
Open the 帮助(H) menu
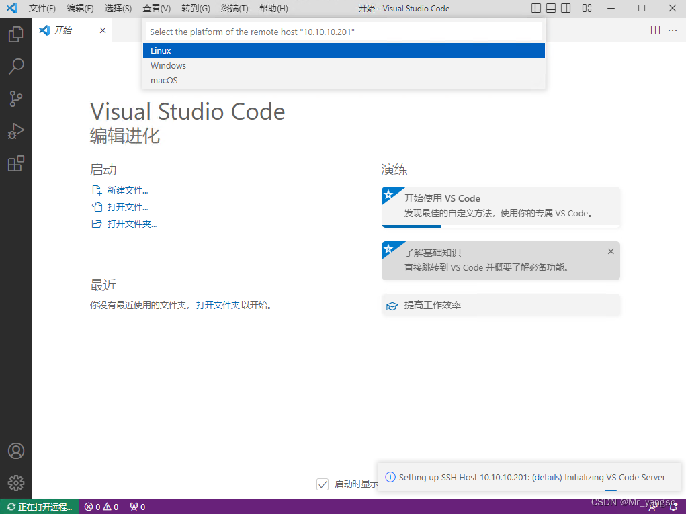(x=273, y=8)
